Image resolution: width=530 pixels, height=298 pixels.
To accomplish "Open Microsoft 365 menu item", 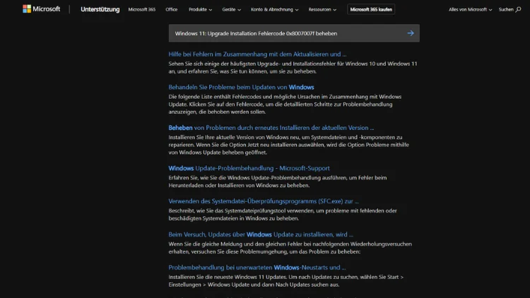I will [142, 9].
